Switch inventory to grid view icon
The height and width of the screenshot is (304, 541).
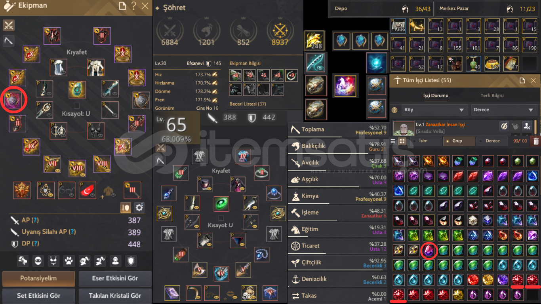[x=402, y=141]
